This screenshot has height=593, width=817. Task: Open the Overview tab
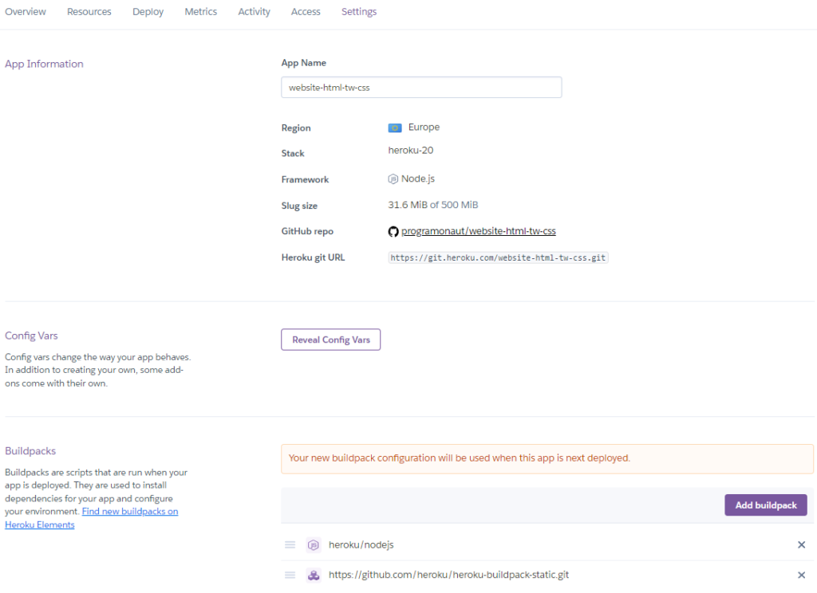tap(26, 12)
